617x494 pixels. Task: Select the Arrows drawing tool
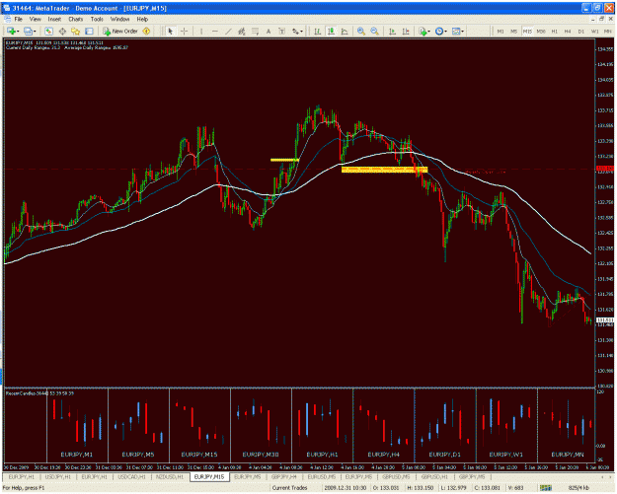[295, 31]
